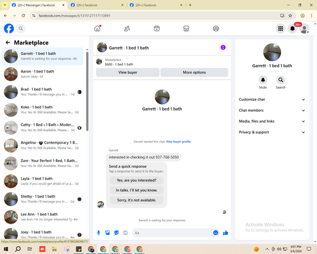Switch to the second Facebook browser tab
Viewport: 317px width, 254px height.
pos(97,5)
